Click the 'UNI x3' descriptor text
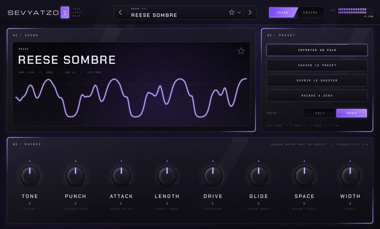The image size is (380, 229). pos(70,72)
